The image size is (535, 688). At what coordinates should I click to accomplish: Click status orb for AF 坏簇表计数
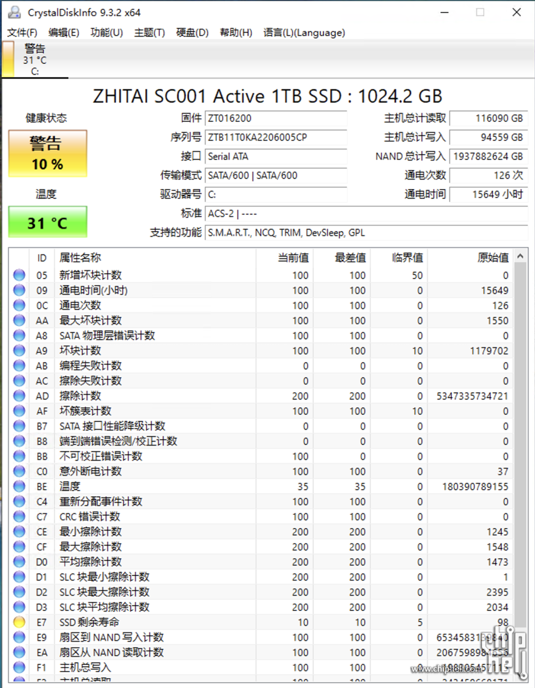click(20, 411)
